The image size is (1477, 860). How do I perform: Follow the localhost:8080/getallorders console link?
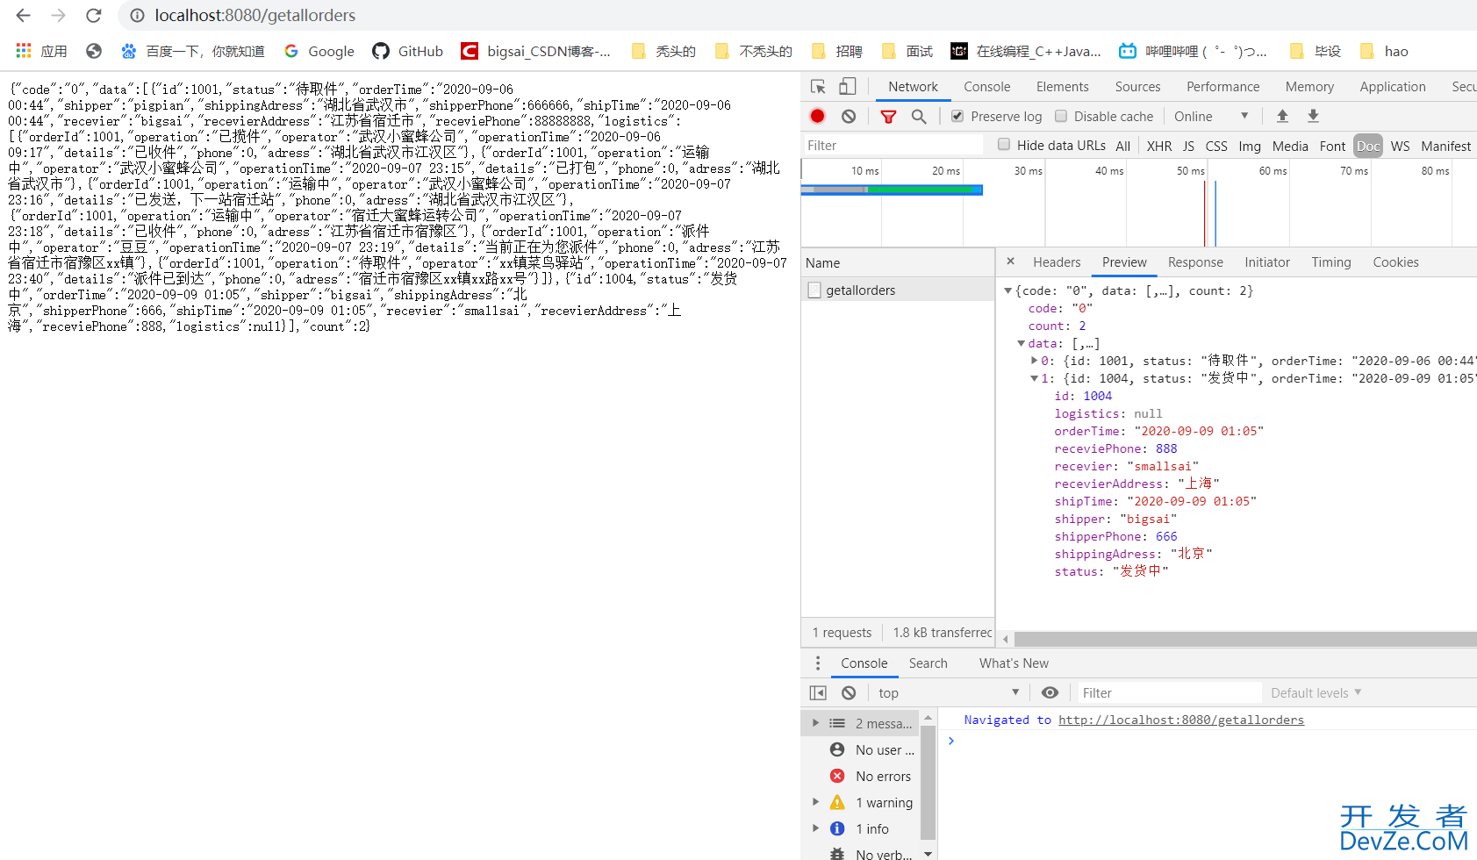pyautogui.click(x=1180, y=720)
